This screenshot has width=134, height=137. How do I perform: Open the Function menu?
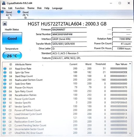pyautogui.click(x=20, y=8)
